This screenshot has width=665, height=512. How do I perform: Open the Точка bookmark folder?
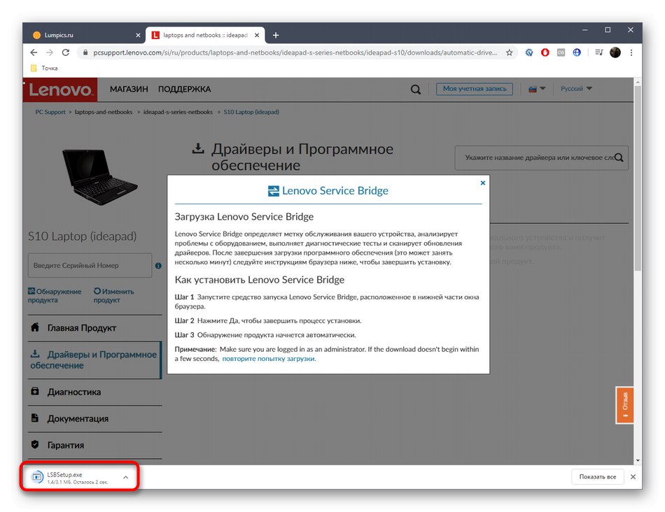45,68
